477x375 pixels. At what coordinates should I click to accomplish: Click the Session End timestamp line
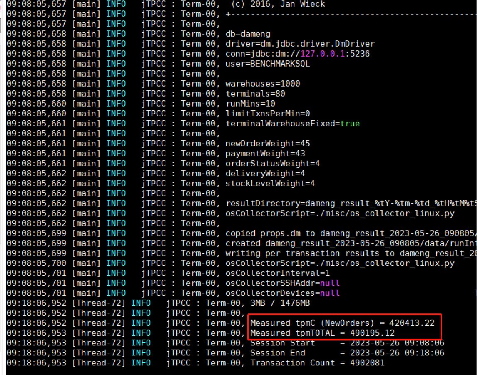tap(347, 353)
